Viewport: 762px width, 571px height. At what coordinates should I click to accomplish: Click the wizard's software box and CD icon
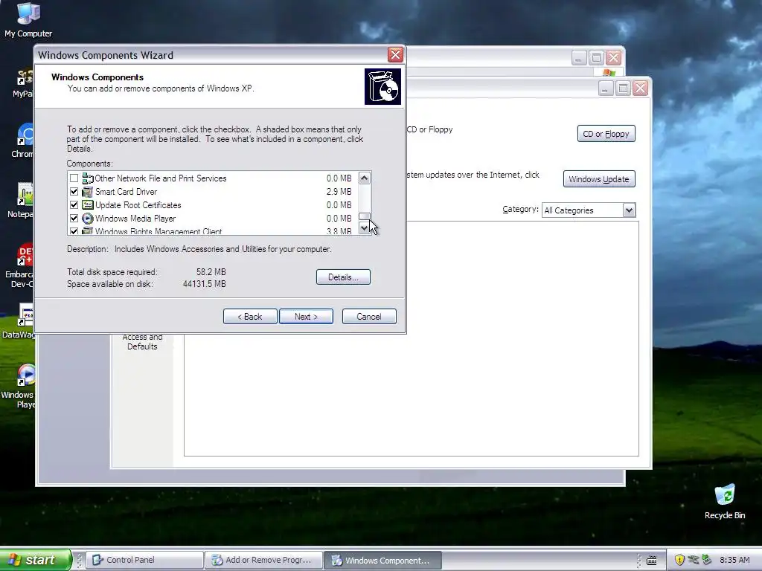(x=382, y=86)
